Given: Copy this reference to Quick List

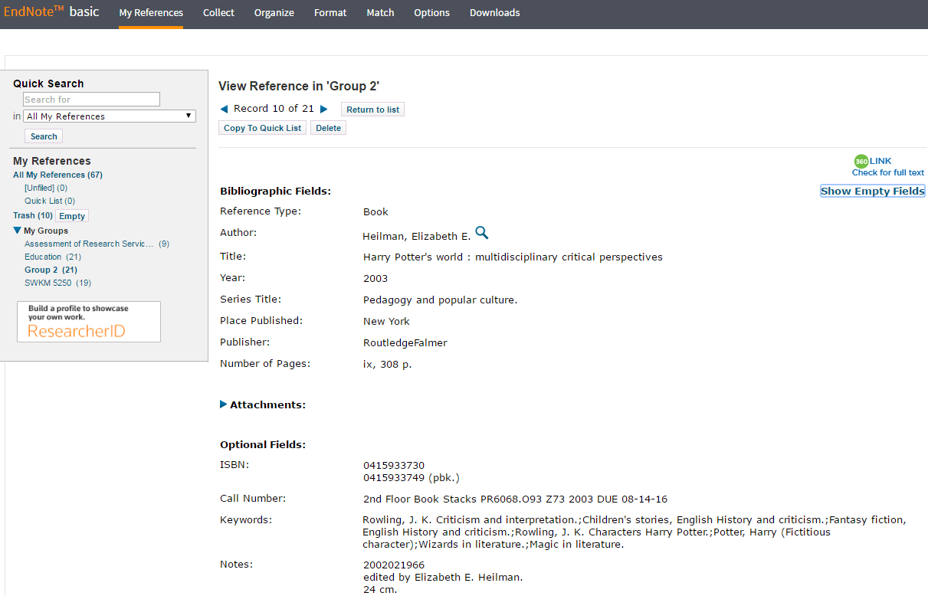Looking at the screenshot, I should click(262, 127).
